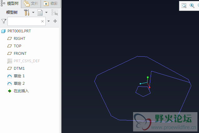Click the folders icon in 文件 tab
199x133 pixels.
pyautogui.click(x=27, y=3)
